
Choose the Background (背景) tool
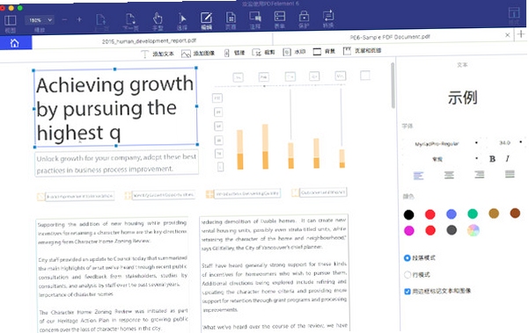coord(324,52)
